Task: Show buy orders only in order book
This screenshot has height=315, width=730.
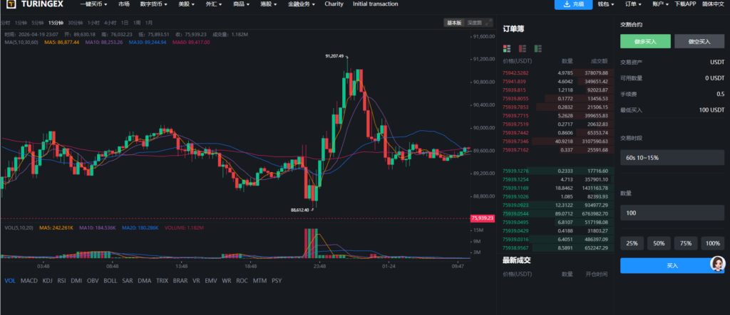Action: (x=538, y=48)
